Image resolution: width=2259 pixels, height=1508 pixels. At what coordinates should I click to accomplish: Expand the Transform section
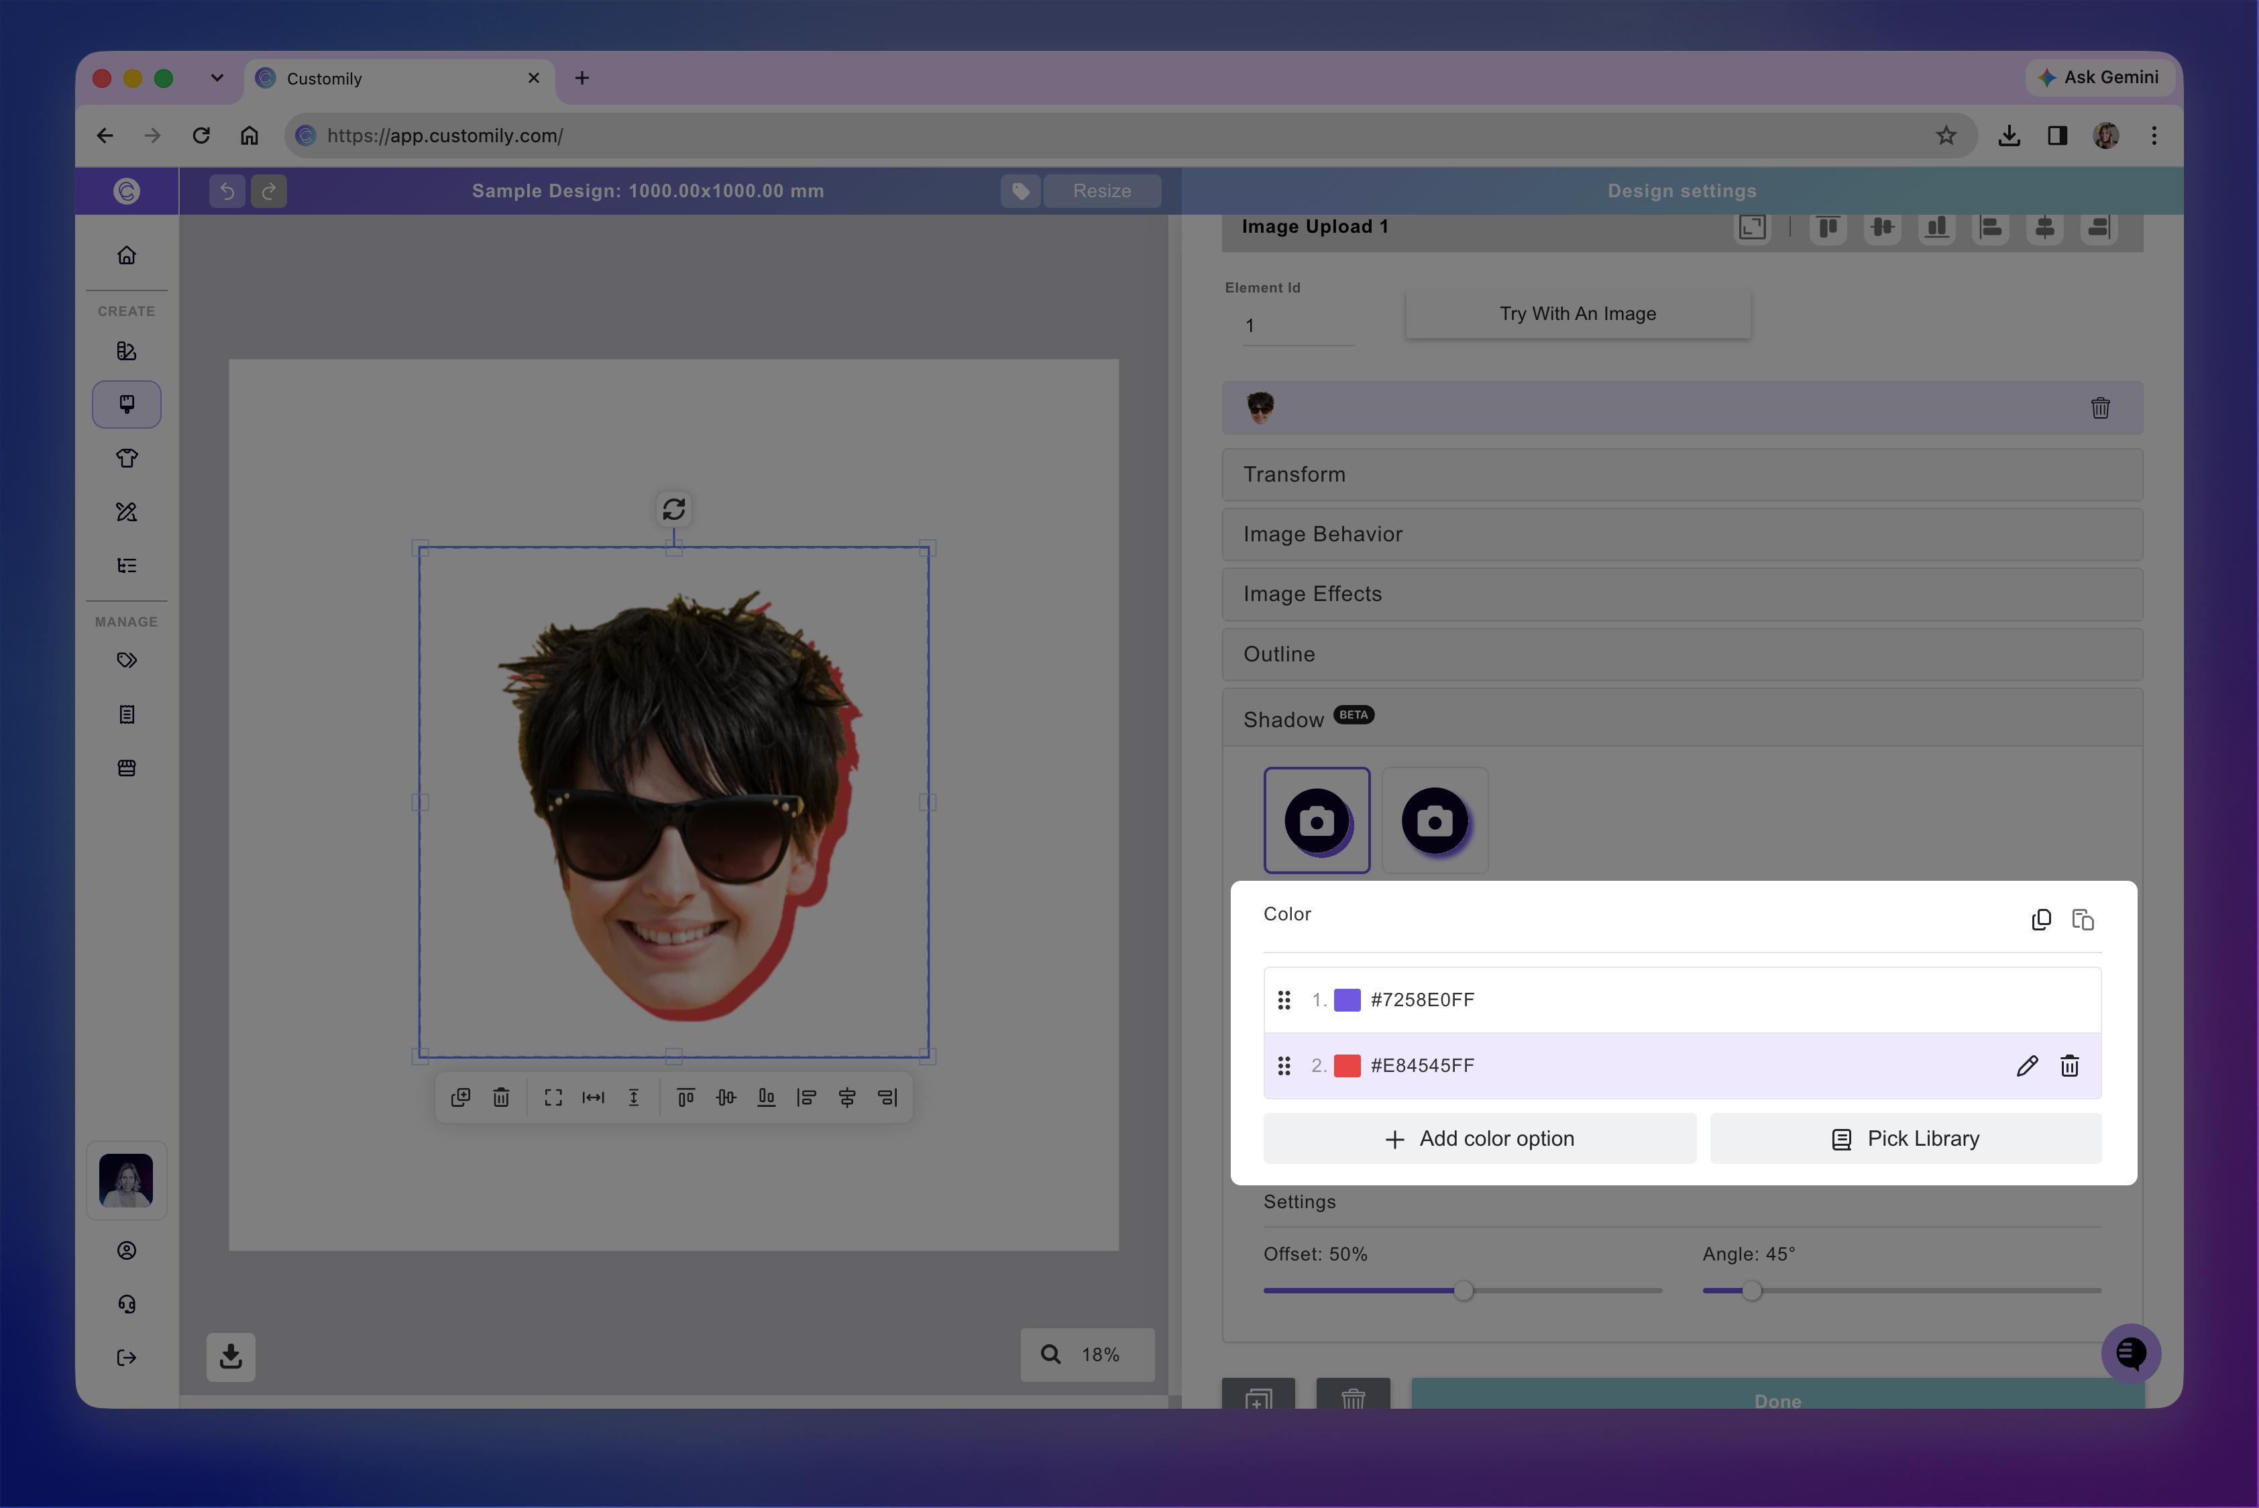point(1682,474)
